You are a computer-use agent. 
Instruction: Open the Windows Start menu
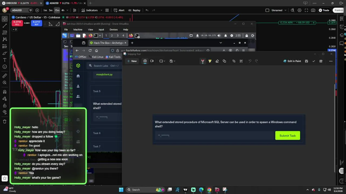pos(121,190)
